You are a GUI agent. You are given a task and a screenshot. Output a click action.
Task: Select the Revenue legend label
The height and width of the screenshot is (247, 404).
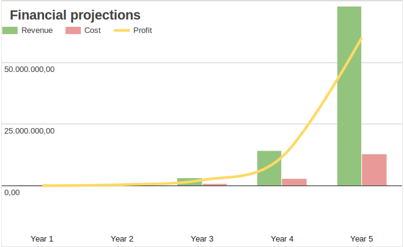[37, 30]
